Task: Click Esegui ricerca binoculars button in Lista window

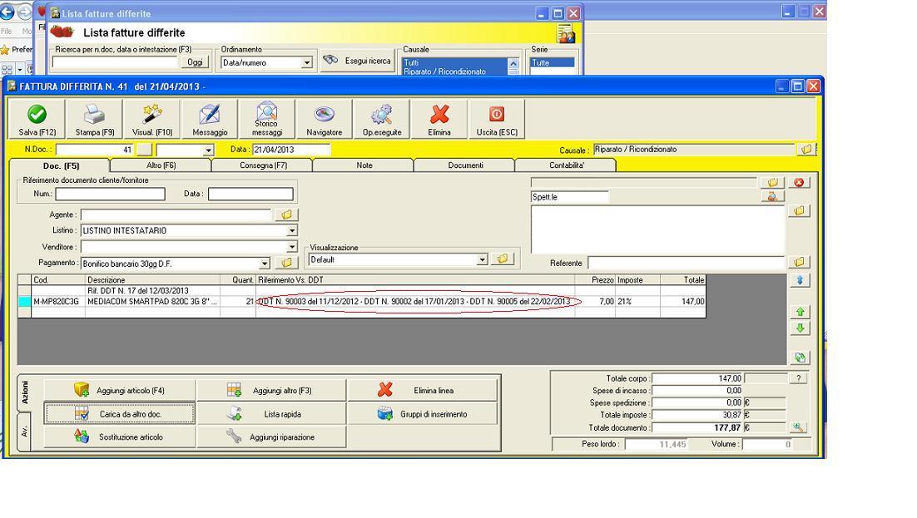Action: (357, 61)
